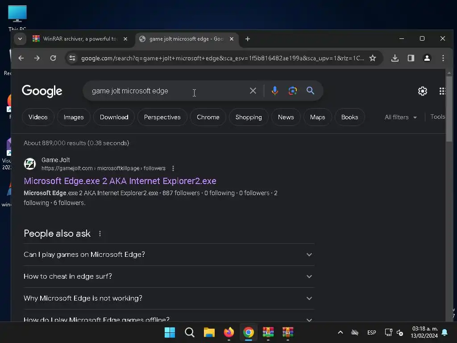Open Chrome three-dot menu
The width and height of the screenshot is (457, 343).
[443, 58]
